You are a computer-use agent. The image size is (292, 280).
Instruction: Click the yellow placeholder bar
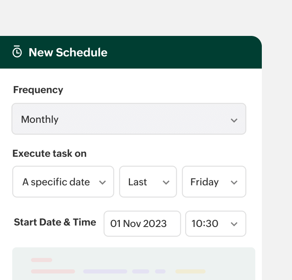(190, 271)
